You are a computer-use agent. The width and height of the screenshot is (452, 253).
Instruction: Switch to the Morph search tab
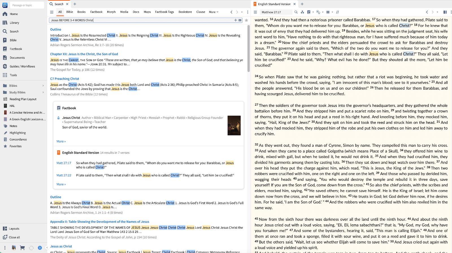pos(111,12)
